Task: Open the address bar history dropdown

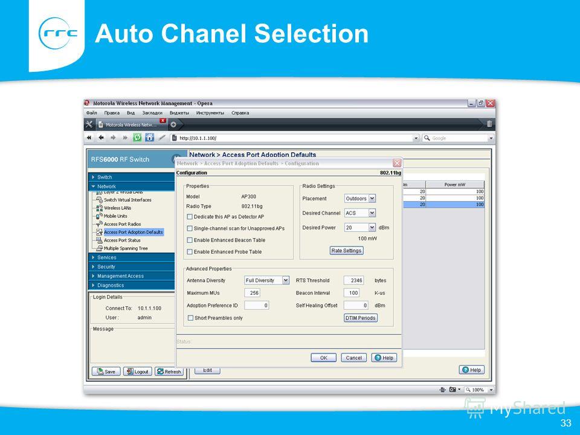Action: coord(416,138)
